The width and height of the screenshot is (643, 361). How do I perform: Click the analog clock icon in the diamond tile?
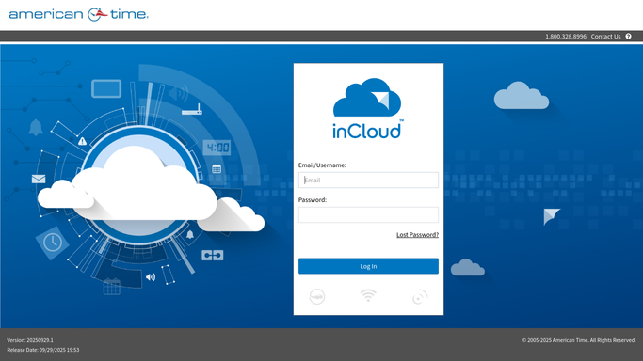53,243
